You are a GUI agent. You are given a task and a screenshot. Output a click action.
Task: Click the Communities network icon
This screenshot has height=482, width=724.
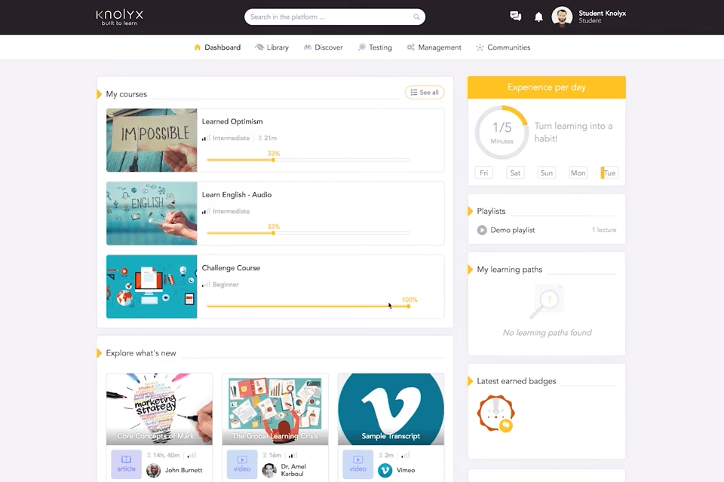pyautogui.click(x=480, y=47)
